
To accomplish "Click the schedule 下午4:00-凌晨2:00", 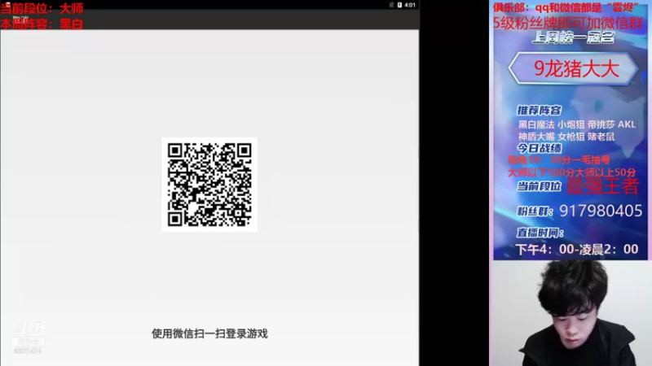I will coord(577,250).
